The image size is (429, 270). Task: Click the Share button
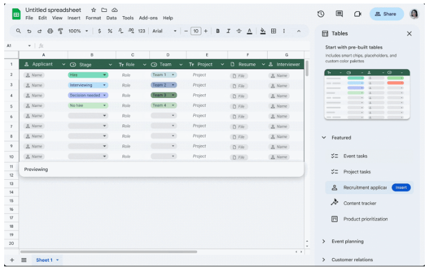coord(387,14)
